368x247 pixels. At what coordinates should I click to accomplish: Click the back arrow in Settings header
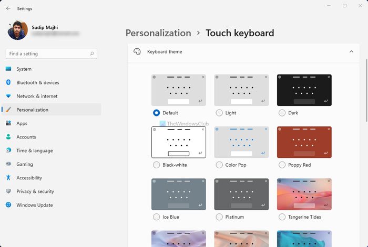8,8
